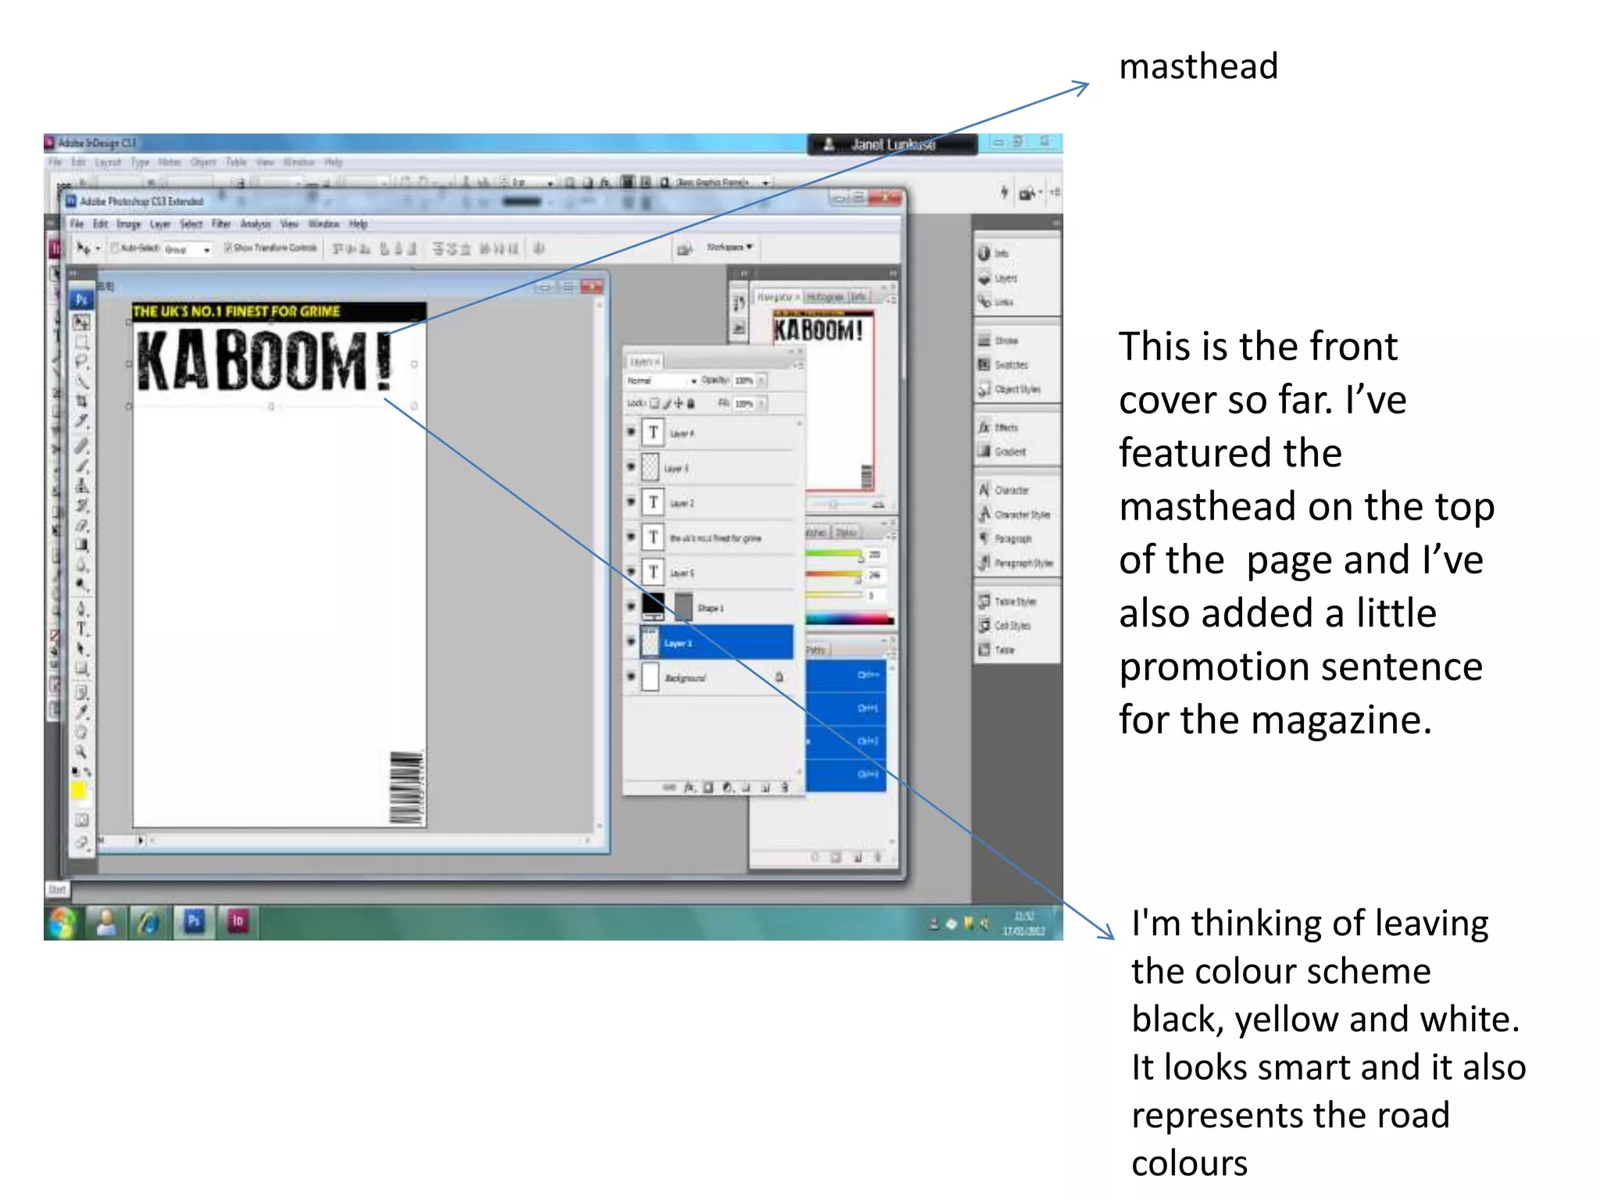Viewport: 1600px width, 1200px height.
Task: Hide Layer 4 using eye icon
Action: tap(631, 432)
